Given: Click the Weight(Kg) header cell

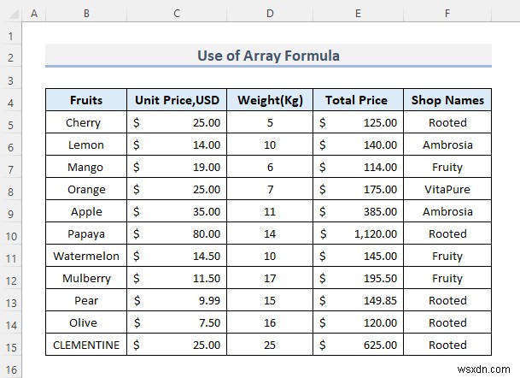Looking at the screenshot, I should click(270, 100).
